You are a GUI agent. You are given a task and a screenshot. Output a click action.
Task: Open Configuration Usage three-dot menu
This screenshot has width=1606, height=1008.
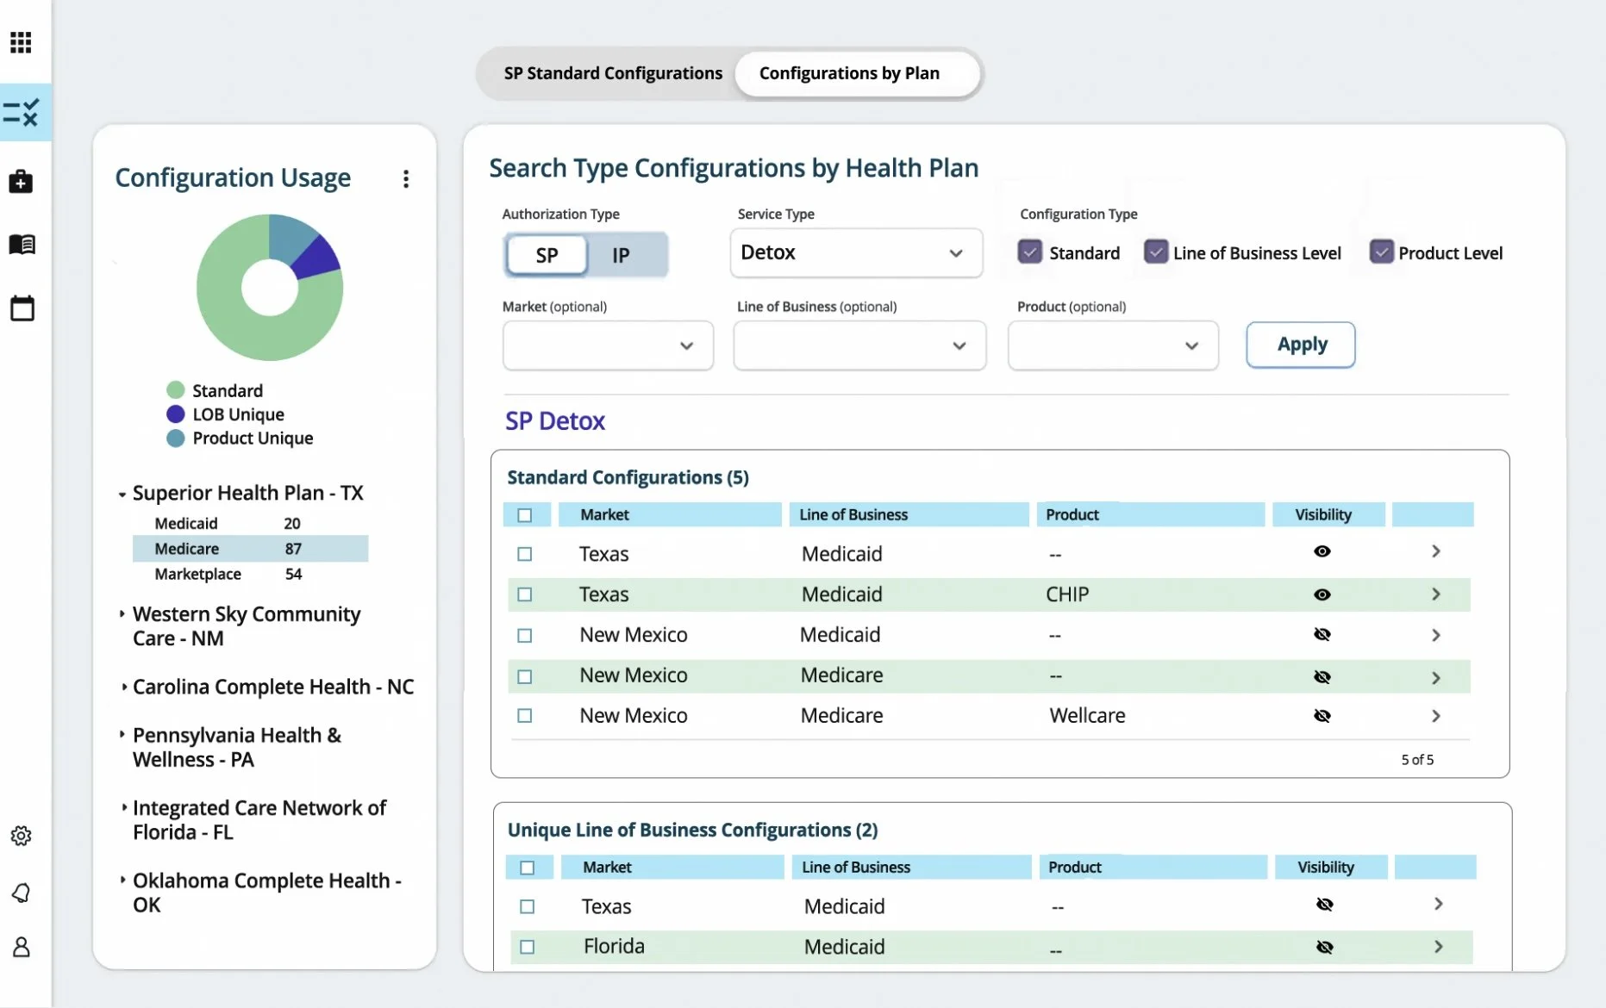(x=406, y=179)
